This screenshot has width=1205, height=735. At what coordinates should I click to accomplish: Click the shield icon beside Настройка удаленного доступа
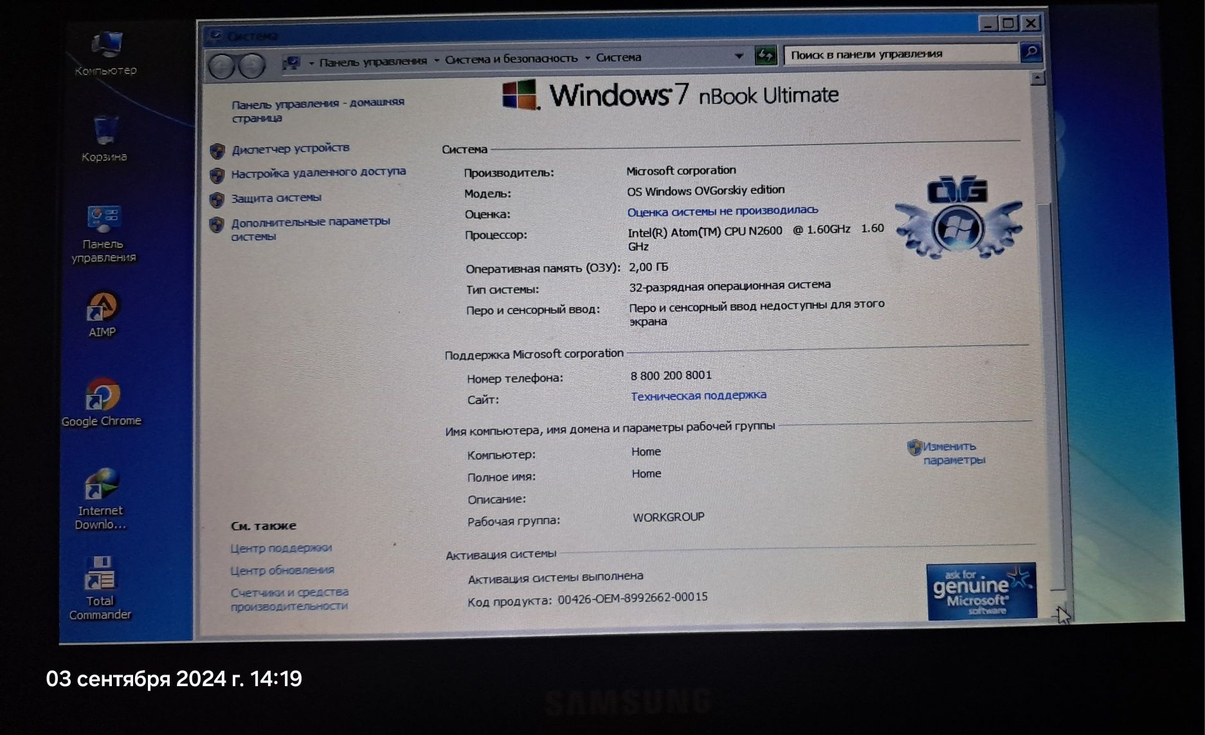217,175
